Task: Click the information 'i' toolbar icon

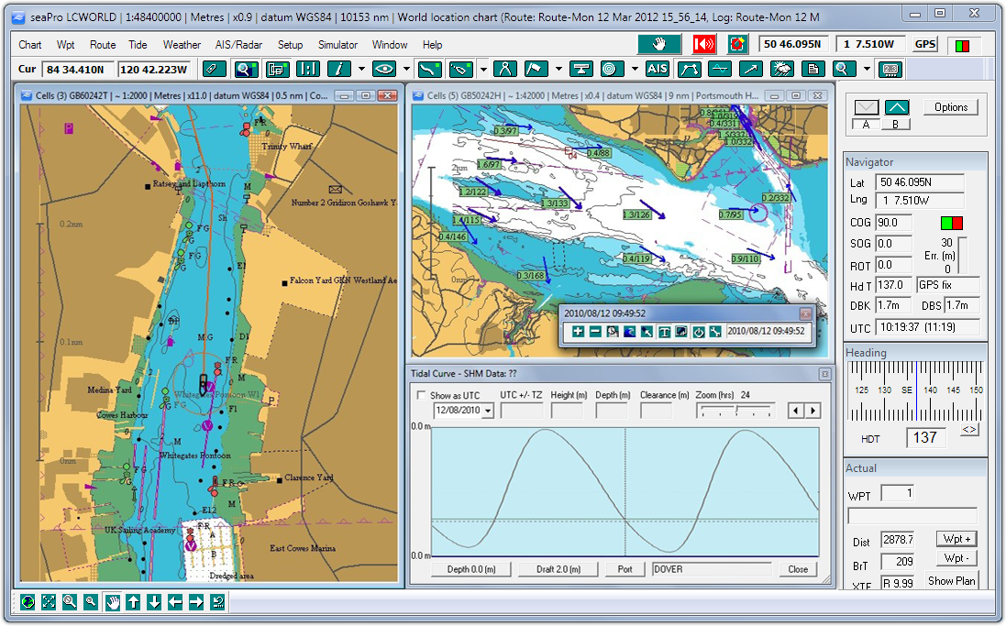Action: (x=339, y=69)
